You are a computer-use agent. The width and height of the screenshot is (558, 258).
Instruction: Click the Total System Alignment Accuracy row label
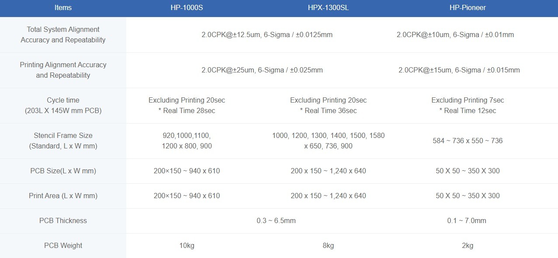click(x=63, y=35)
